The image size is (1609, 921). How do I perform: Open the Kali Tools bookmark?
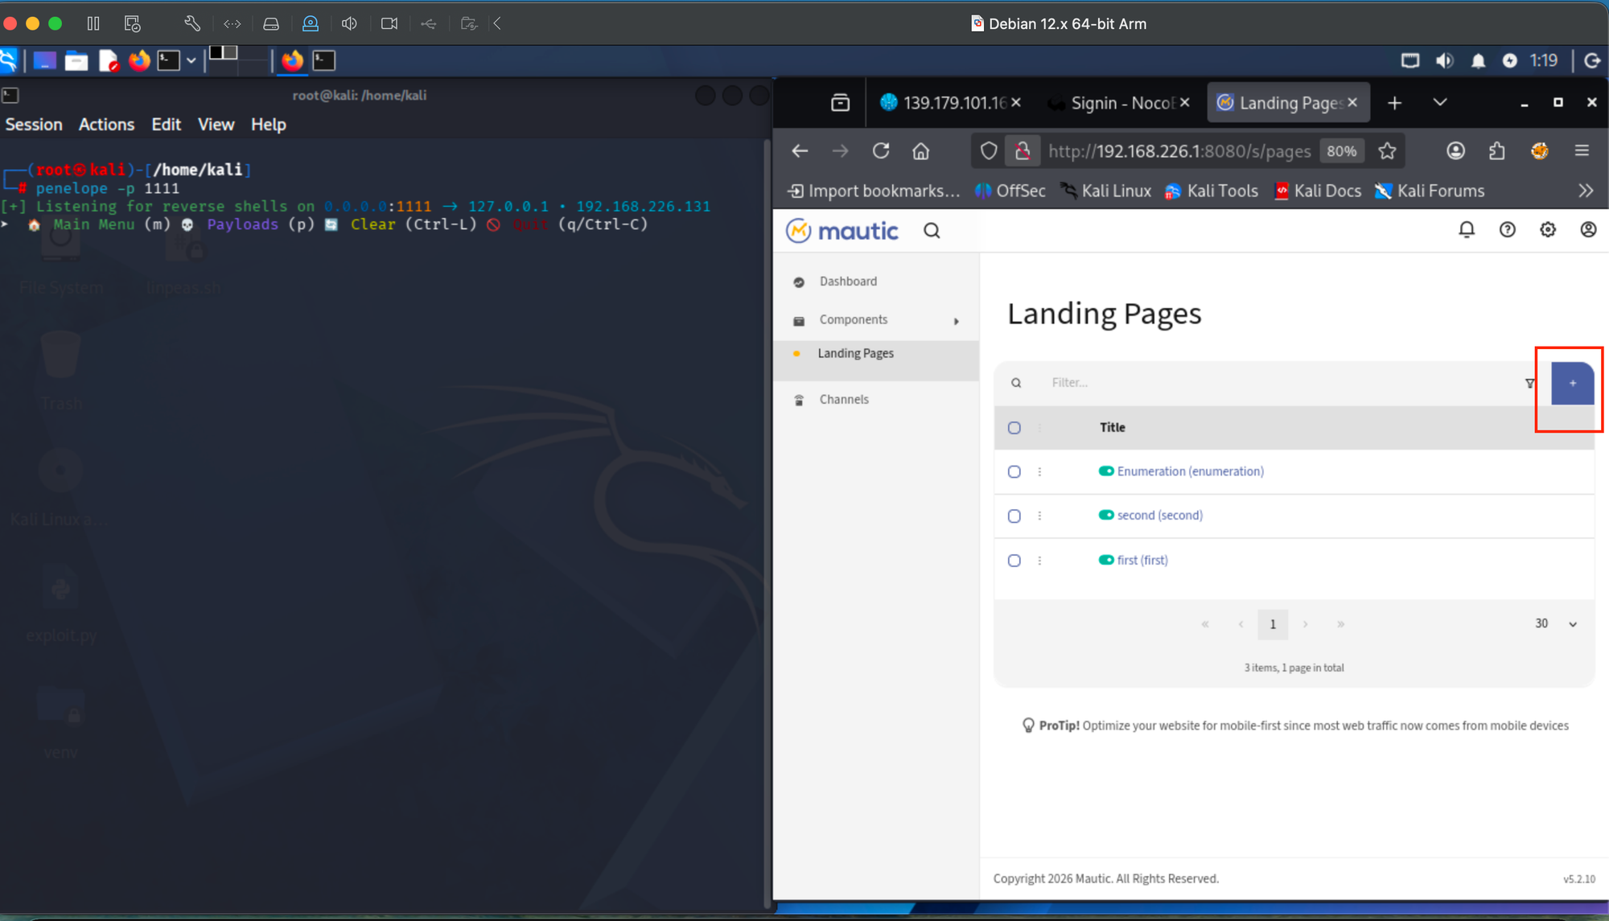[x=1212, y=191]
